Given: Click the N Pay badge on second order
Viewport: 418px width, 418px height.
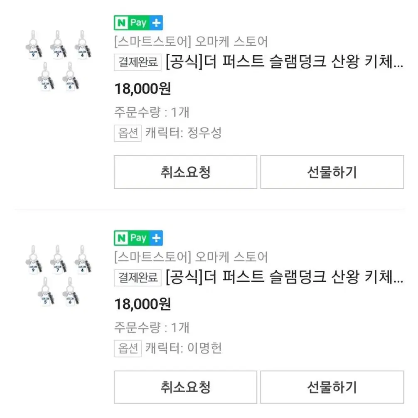Looking at the screenshot, I should (x=138, y=238).
